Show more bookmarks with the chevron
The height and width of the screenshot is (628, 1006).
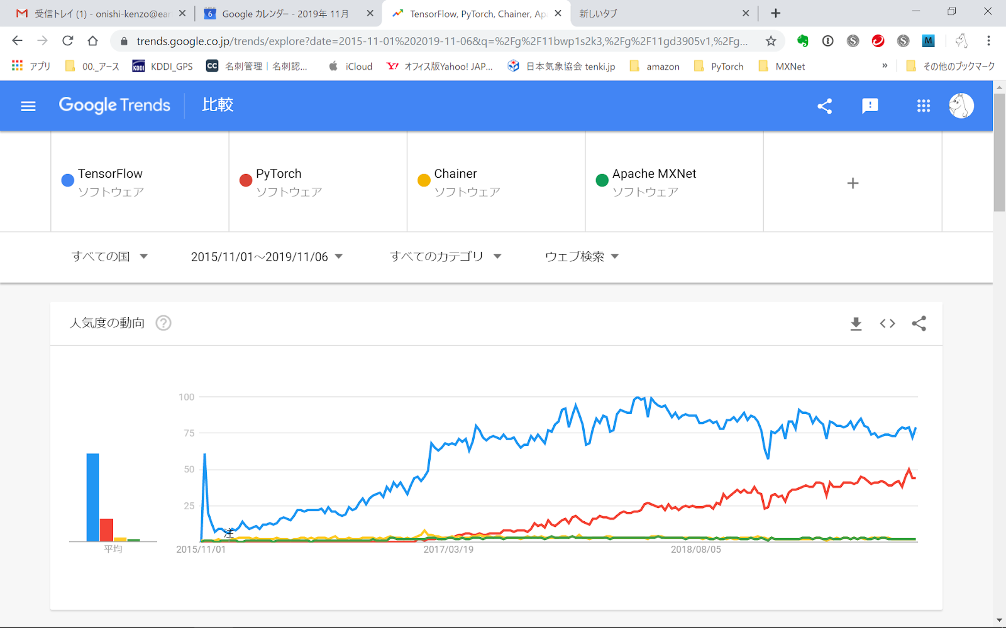click(x=885, y=65)
